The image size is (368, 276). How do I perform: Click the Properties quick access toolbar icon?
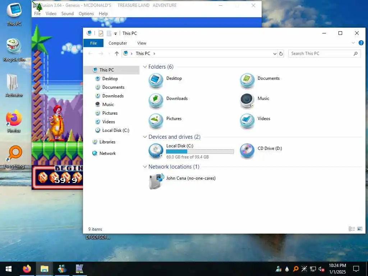point(101,33)
